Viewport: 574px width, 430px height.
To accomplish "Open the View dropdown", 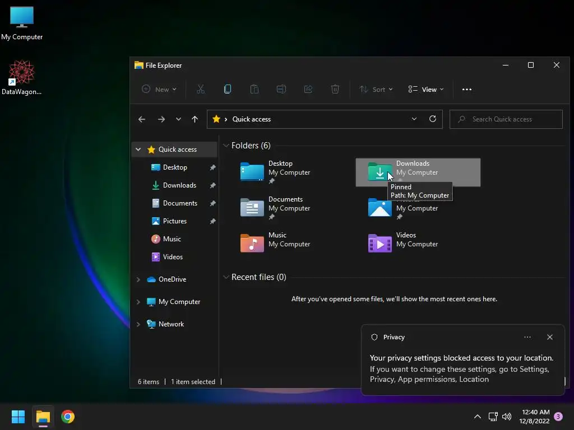I will coord(426,89).
